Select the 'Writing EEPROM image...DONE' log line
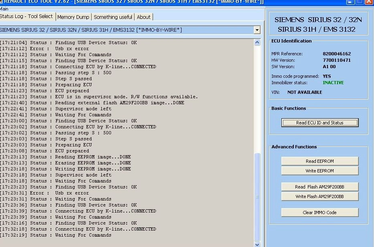 click(x=66, y=169)
